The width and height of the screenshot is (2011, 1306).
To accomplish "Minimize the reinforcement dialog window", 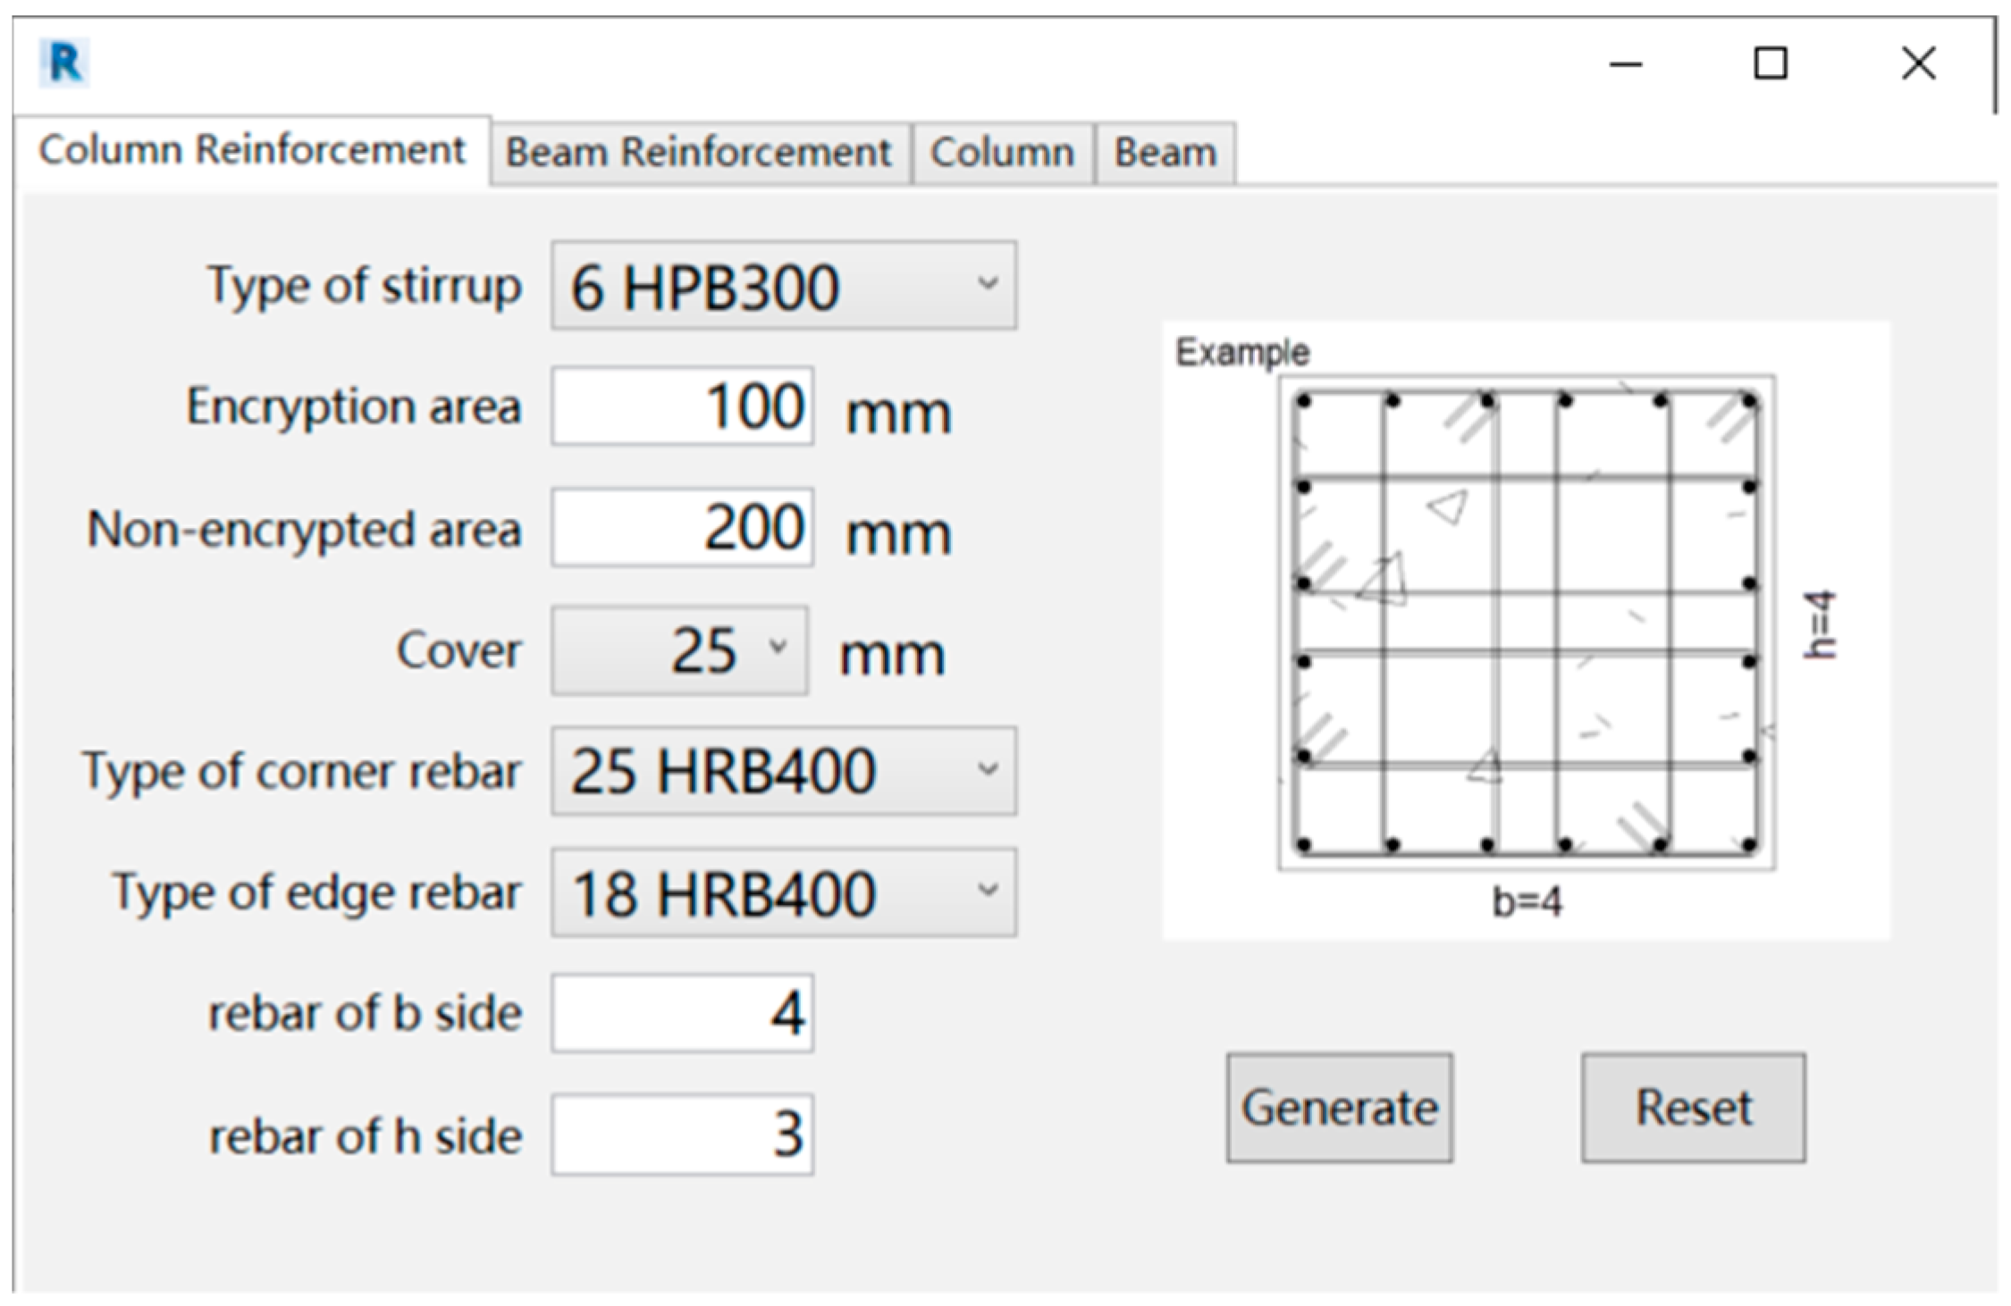I will 1625,64.
